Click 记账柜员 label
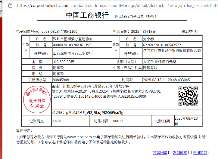Screen dimensions: 218x159 [101, 121]
